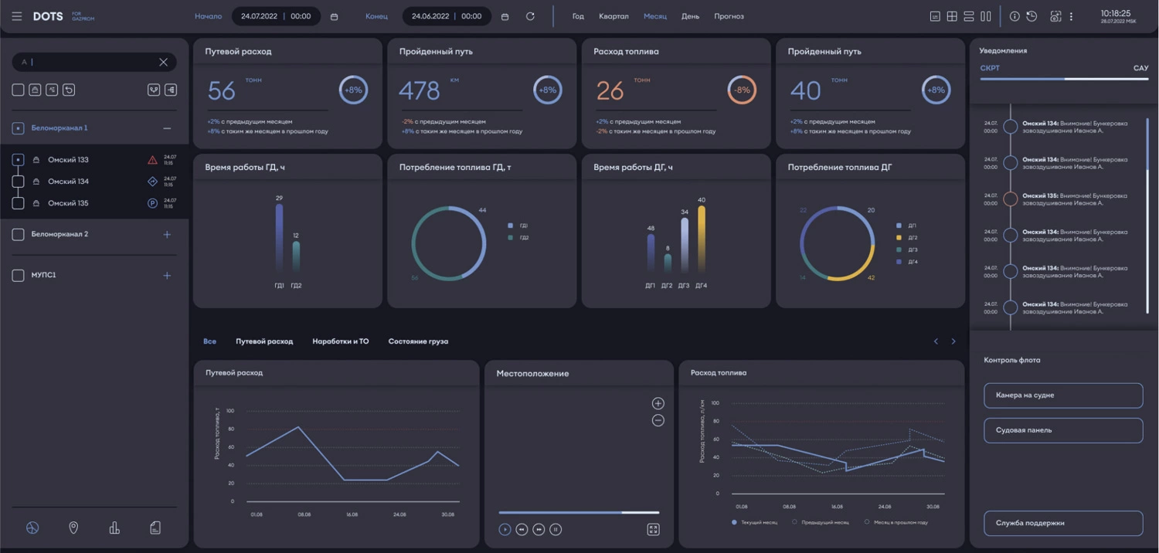
Task: Expand the МУПС1 group
Action: [167, 276]
